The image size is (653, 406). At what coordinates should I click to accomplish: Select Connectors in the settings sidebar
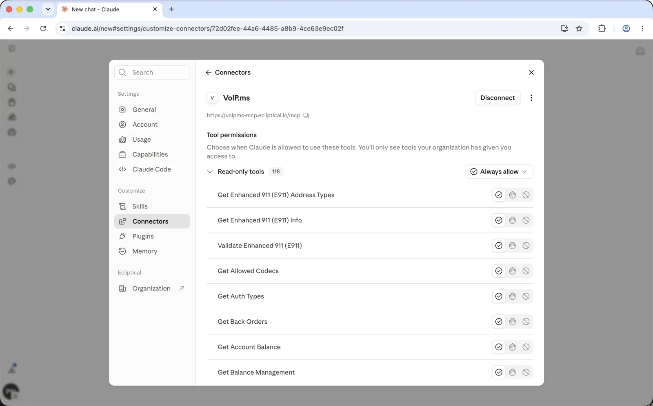pos(152,222)
